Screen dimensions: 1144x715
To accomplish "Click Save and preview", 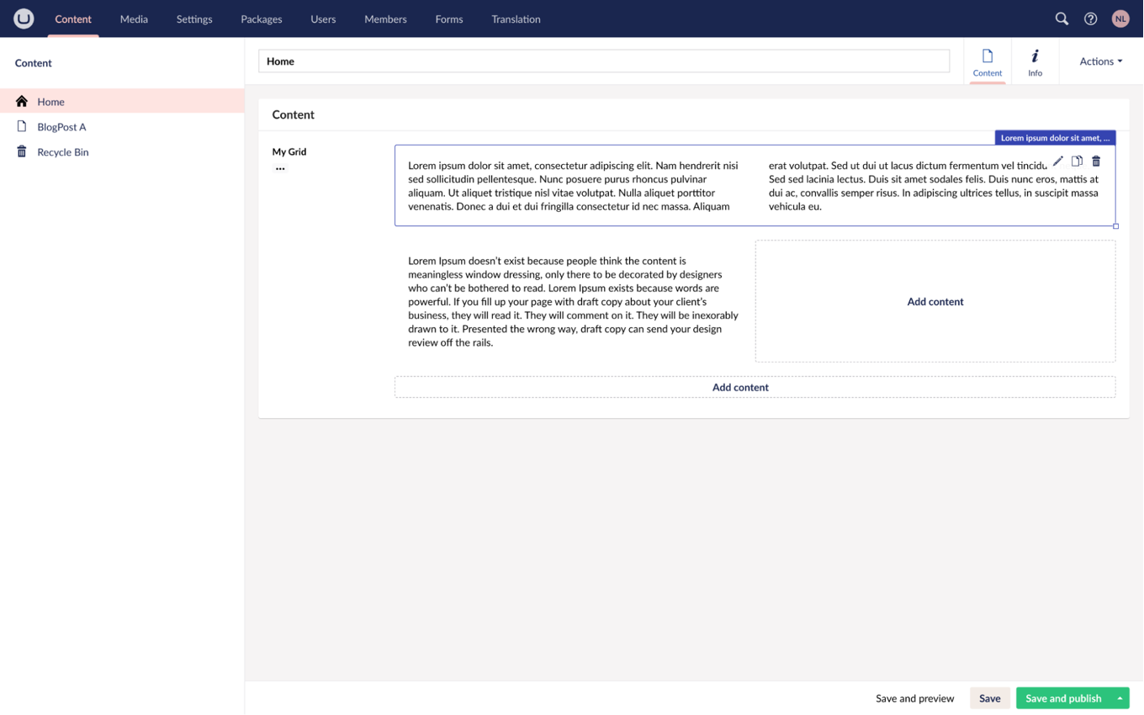I will pos(914,698).
